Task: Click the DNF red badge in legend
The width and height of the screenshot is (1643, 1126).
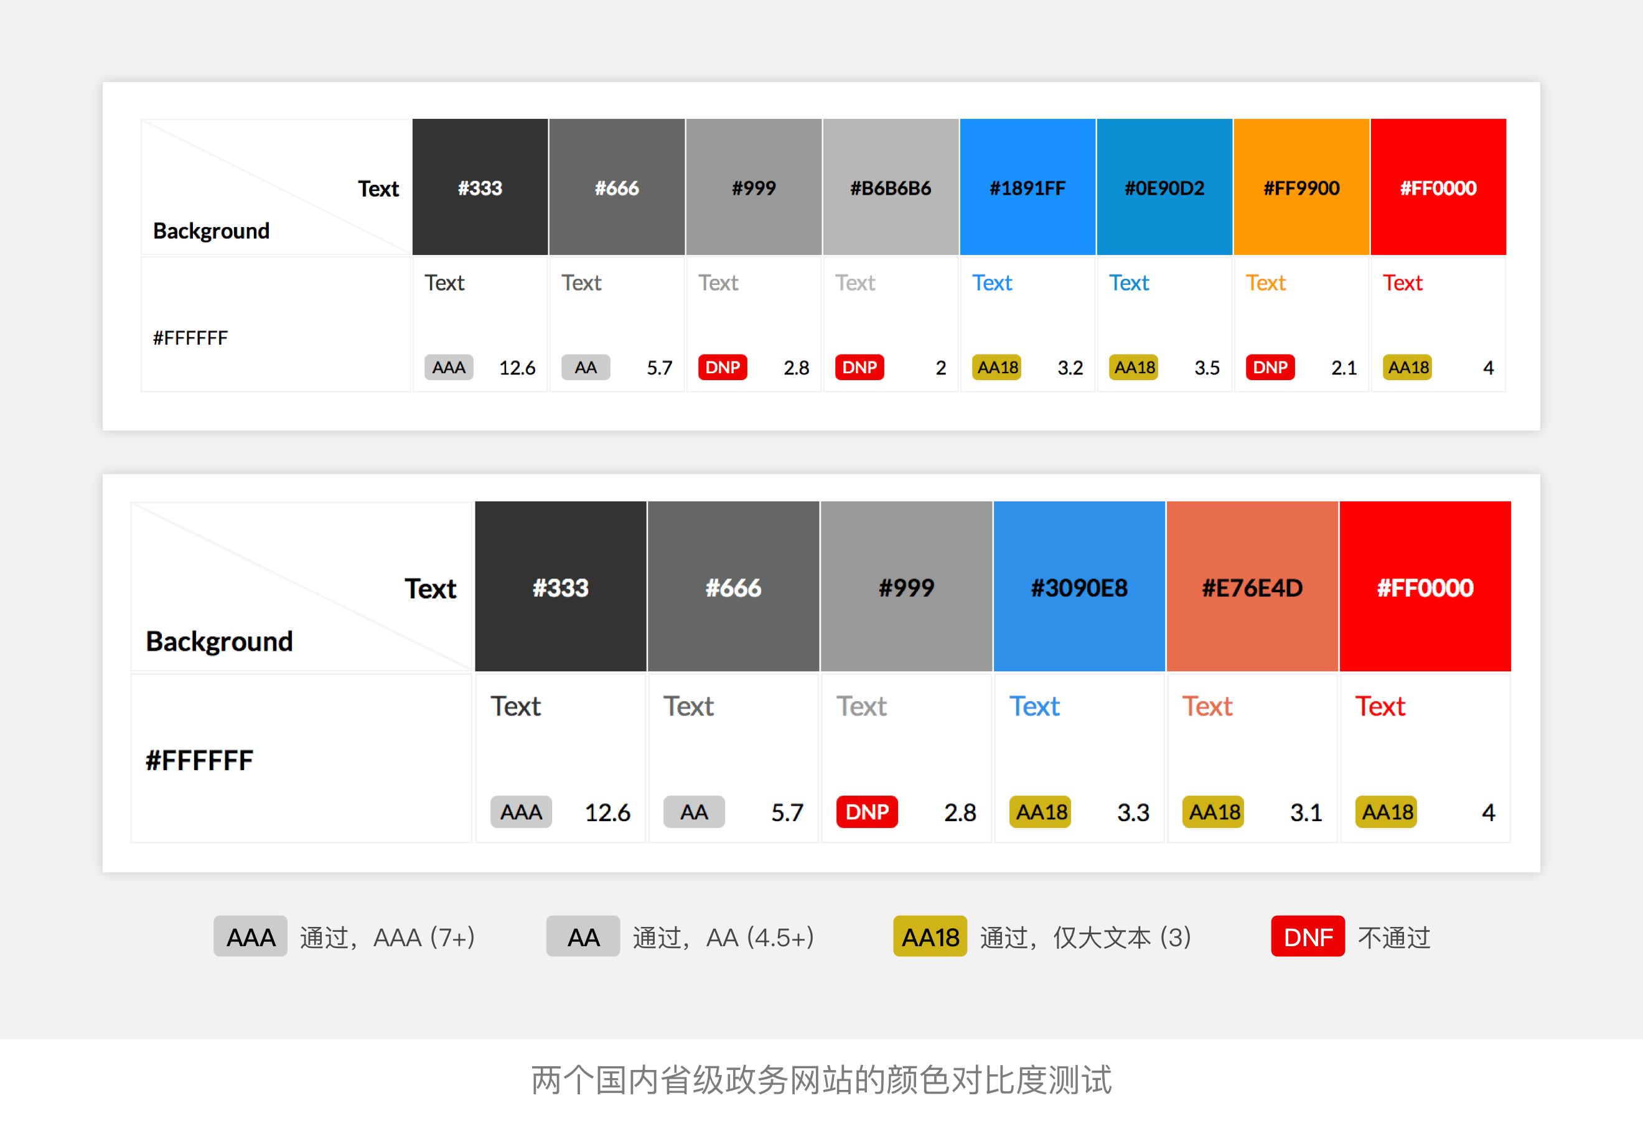Action: (1307, 936)
